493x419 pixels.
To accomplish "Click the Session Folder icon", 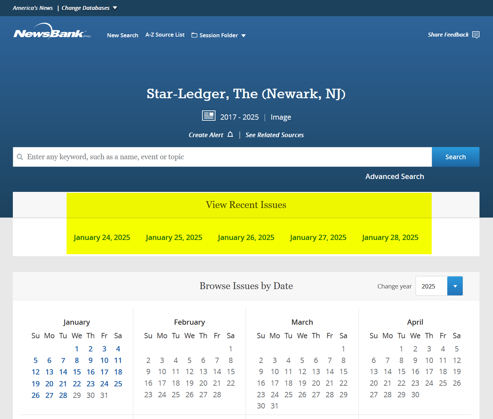I will tap(194, 35).
